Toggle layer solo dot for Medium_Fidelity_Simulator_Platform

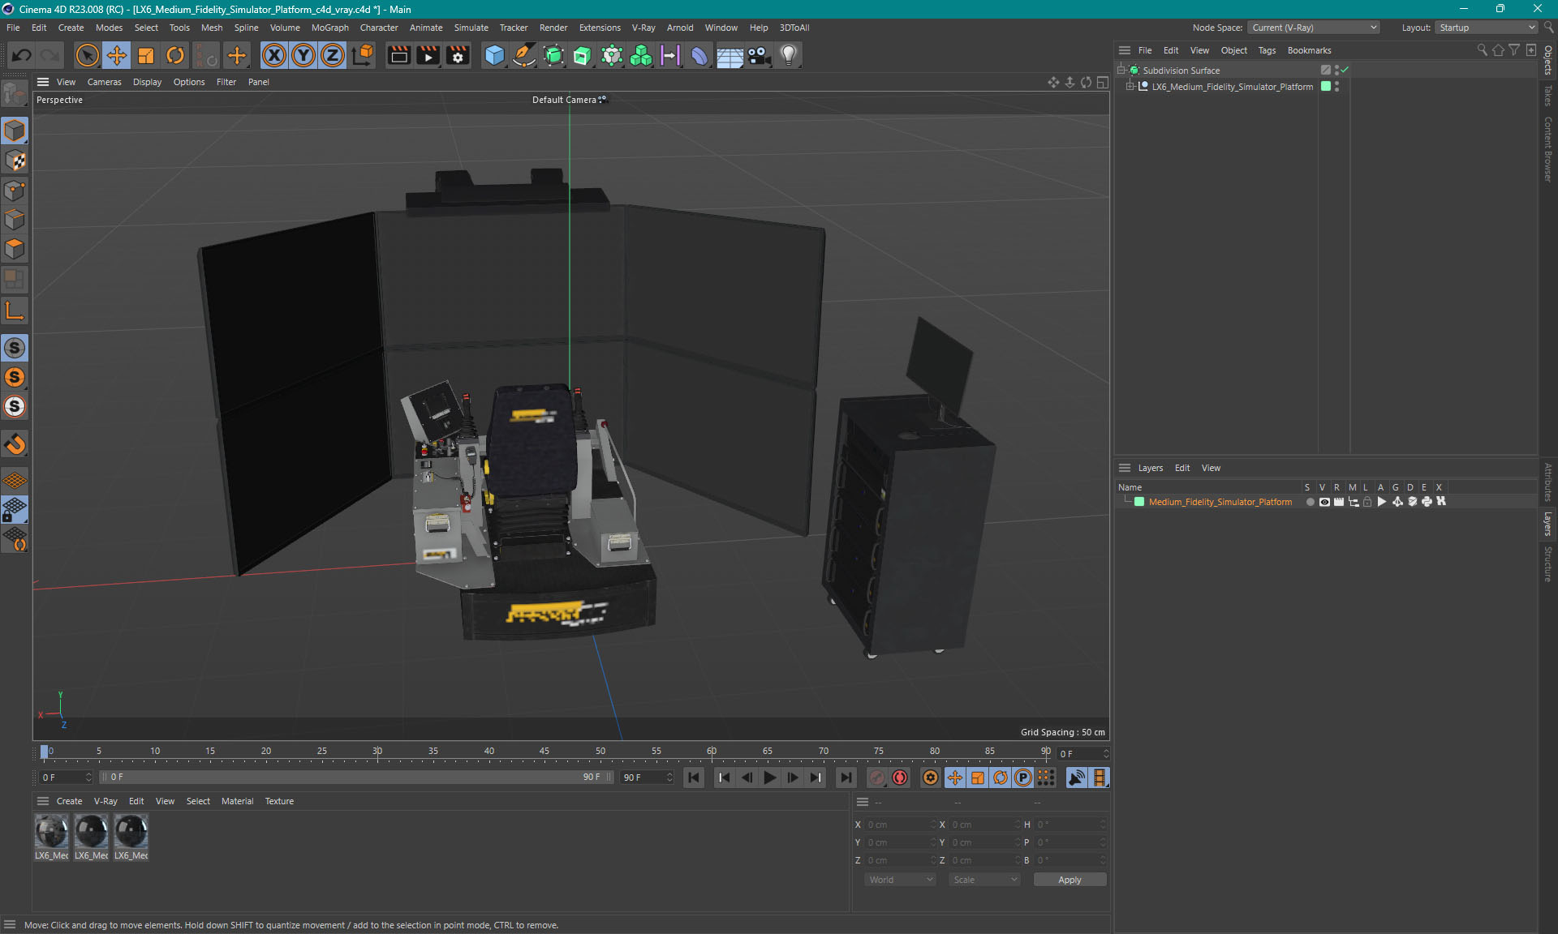pos(1310,502)
